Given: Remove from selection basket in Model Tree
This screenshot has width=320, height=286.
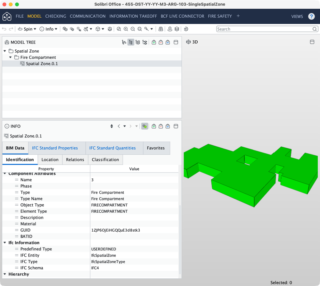Looking at the screenshot, I should pyautogui.click(x=161, y=42).
